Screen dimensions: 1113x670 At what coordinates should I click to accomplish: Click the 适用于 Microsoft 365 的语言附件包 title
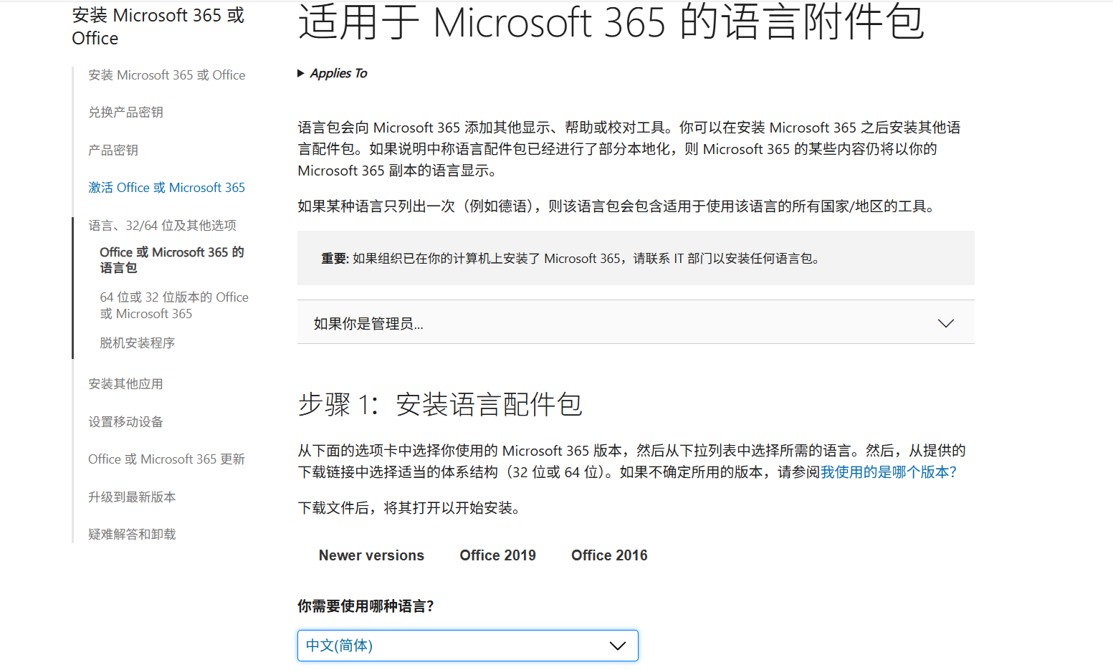pos(611,22)
